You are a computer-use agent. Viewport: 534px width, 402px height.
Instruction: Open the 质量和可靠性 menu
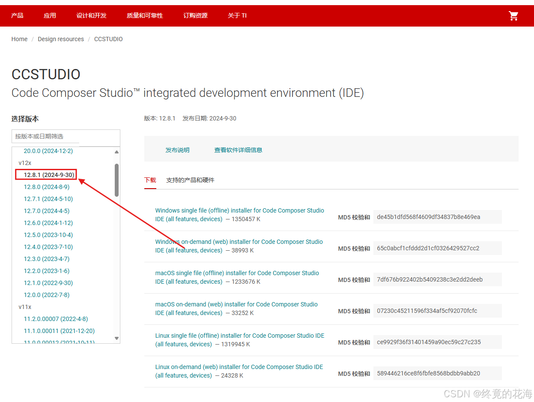[x=145, y=15]
